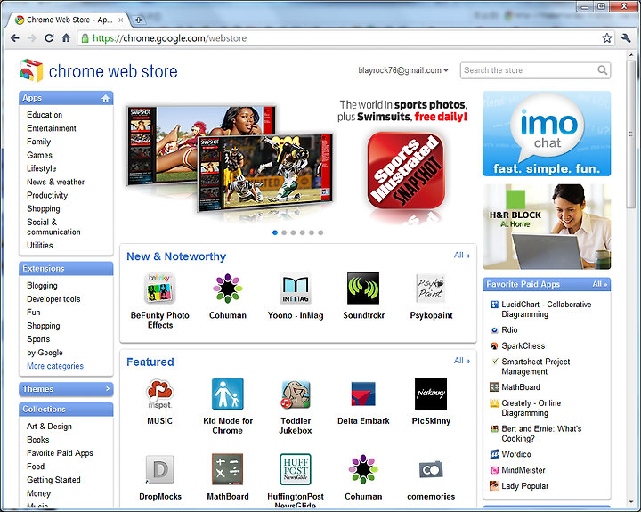Open the MindMeister paid app link
This screenshot has width=641, height=512.
523,470
